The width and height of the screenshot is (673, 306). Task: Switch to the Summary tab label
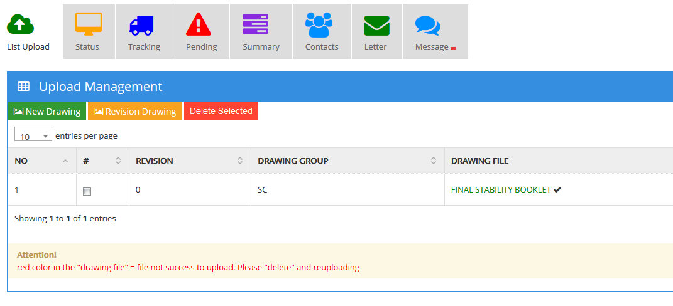pyautogui.click(x=261, y=47)
